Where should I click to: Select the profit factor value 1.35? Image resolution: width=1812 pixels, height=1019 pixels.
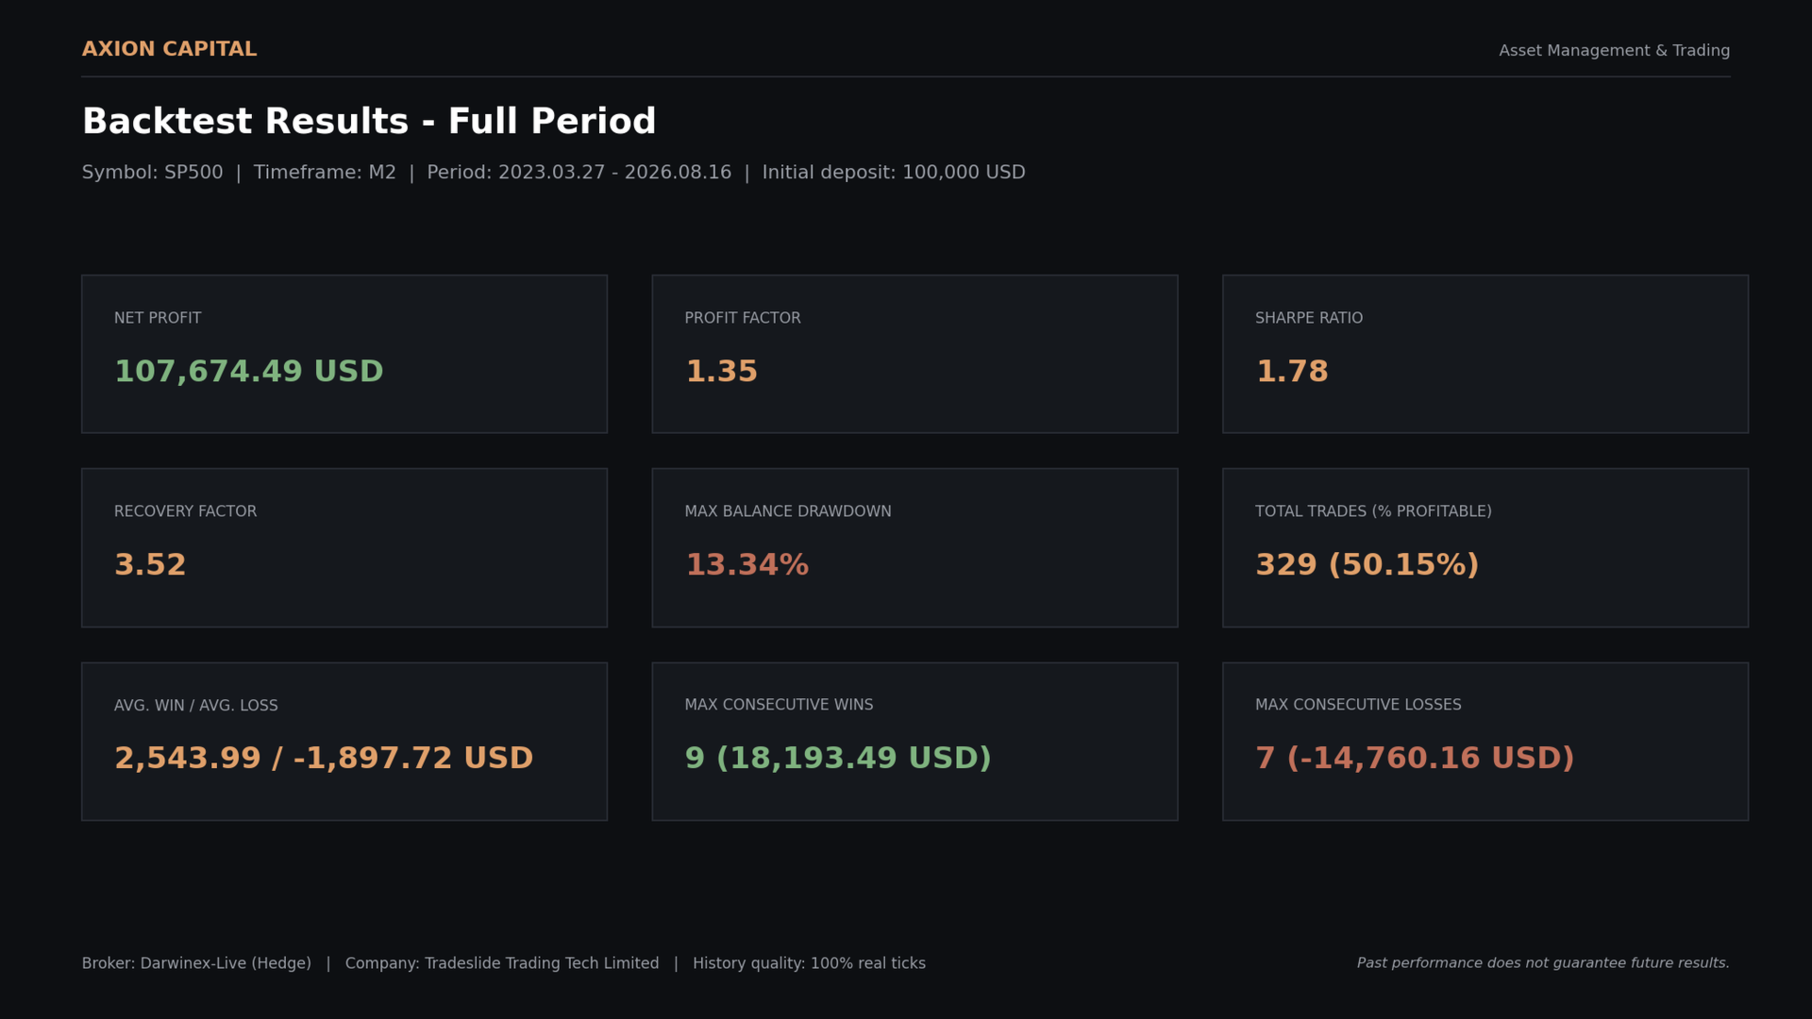tap(721, 372)
